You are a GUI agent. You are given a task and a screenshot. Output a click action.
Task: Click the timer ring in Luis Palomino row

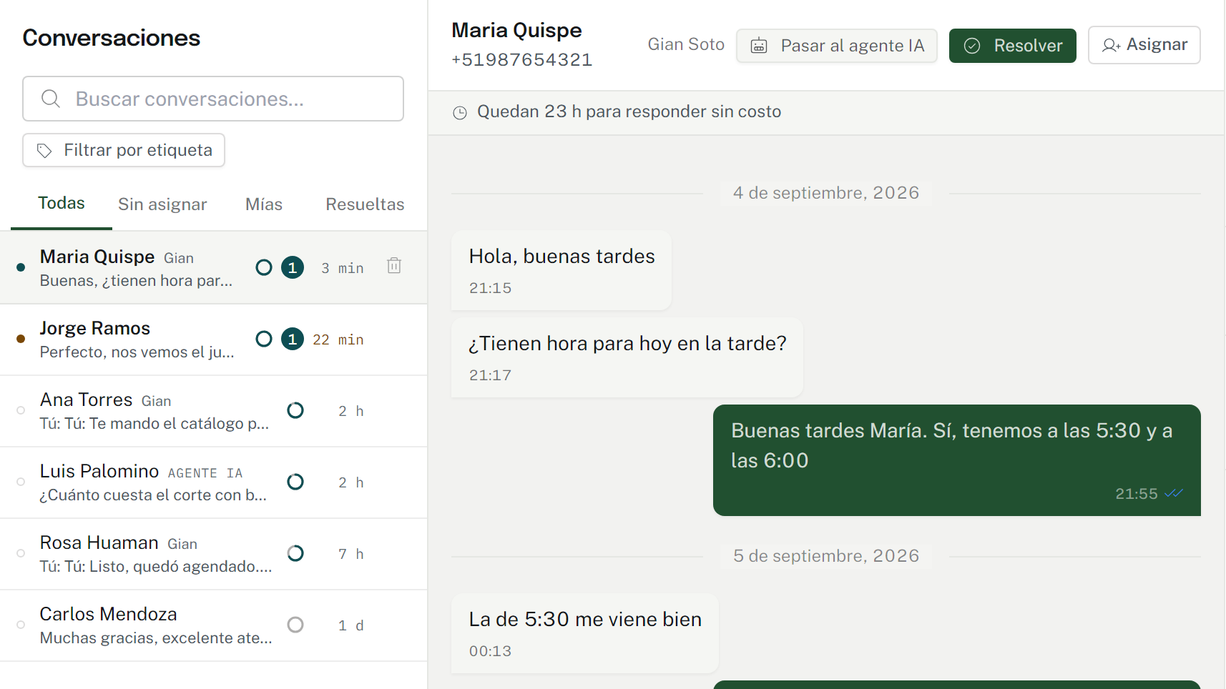click(295, 482)
